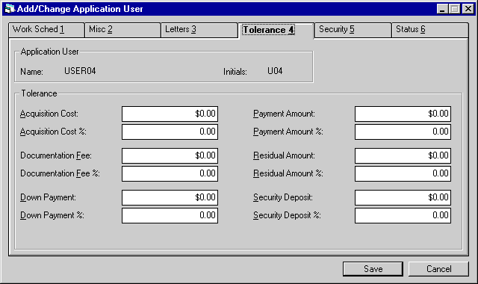Click the Security Deposit amount field
Viewport: 478px width, 284px height.
[403, 197]
